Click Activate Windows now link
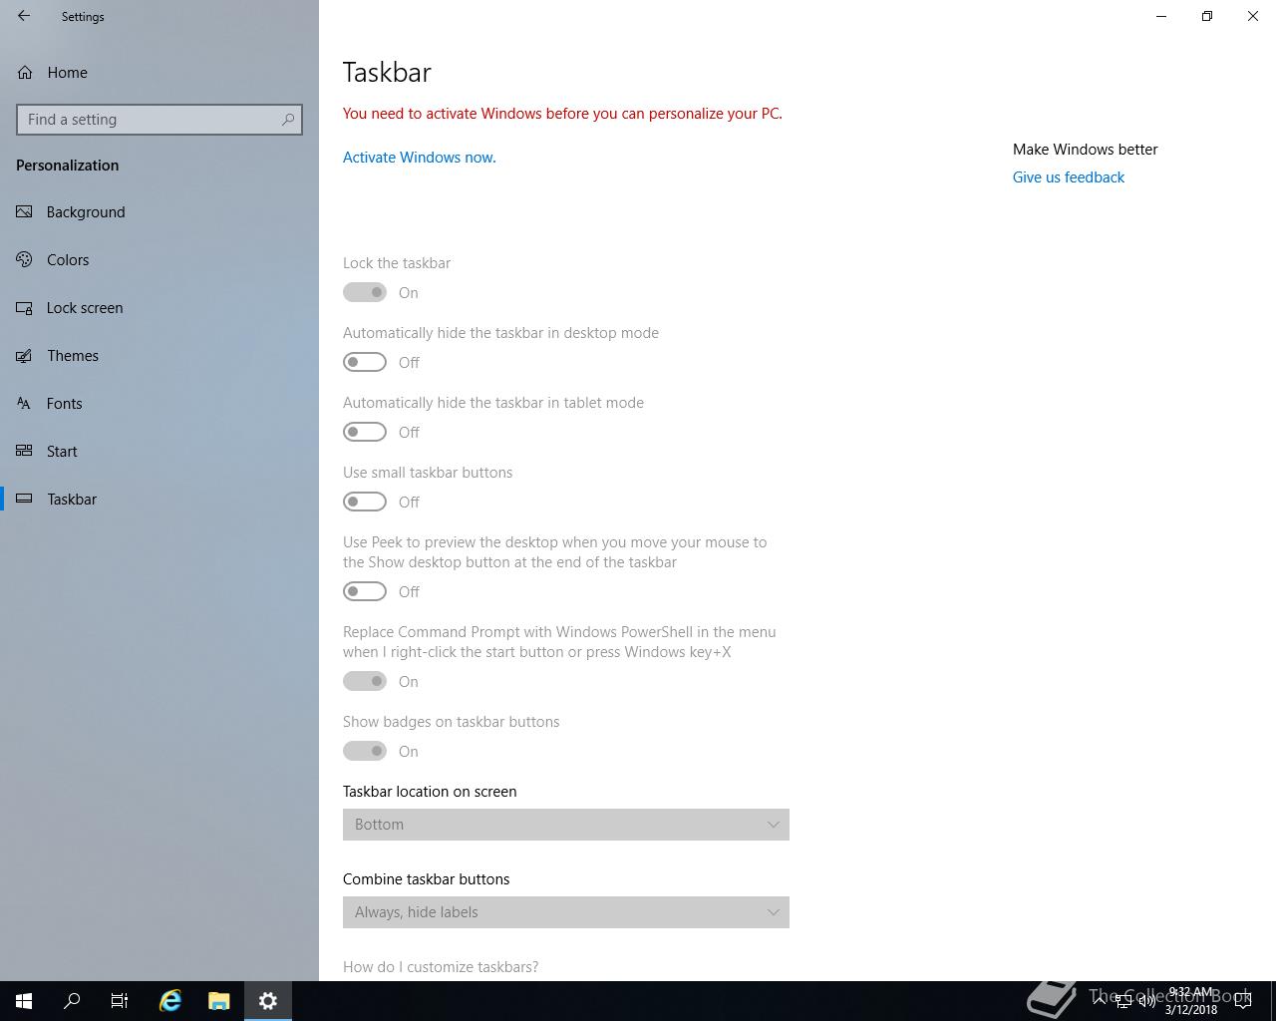 pyautogui.click(x=419, y=158)
